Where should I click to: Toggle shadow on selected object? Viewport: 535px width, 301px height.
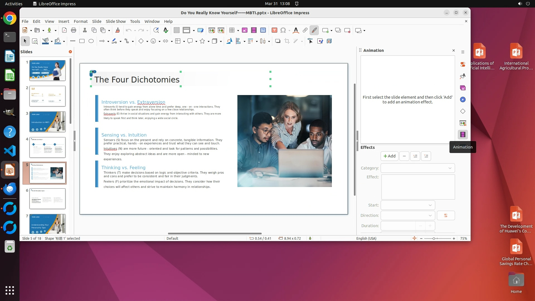(278, 41)
